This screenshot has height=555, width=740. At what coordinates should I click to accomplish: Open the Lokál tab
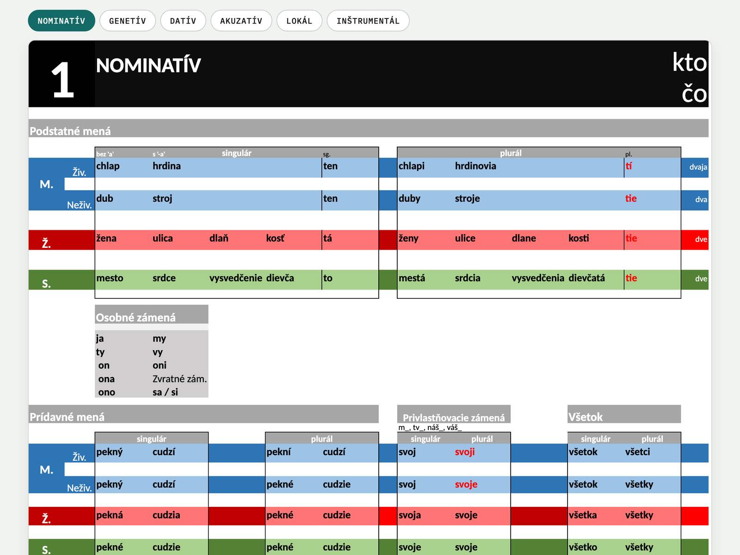299,21
